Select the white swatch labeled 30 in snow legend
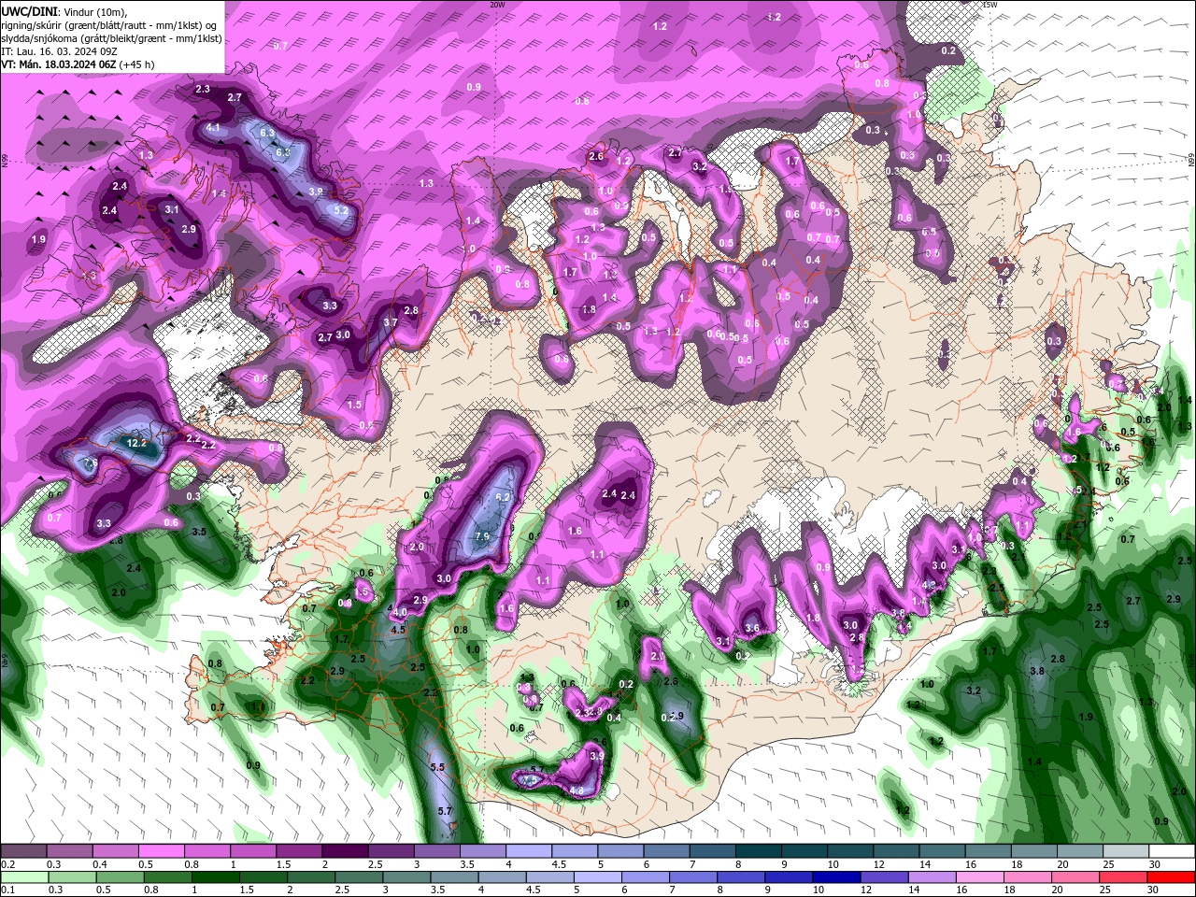The width and height of the screenshot is (1196, 897). click(1172, 851)
